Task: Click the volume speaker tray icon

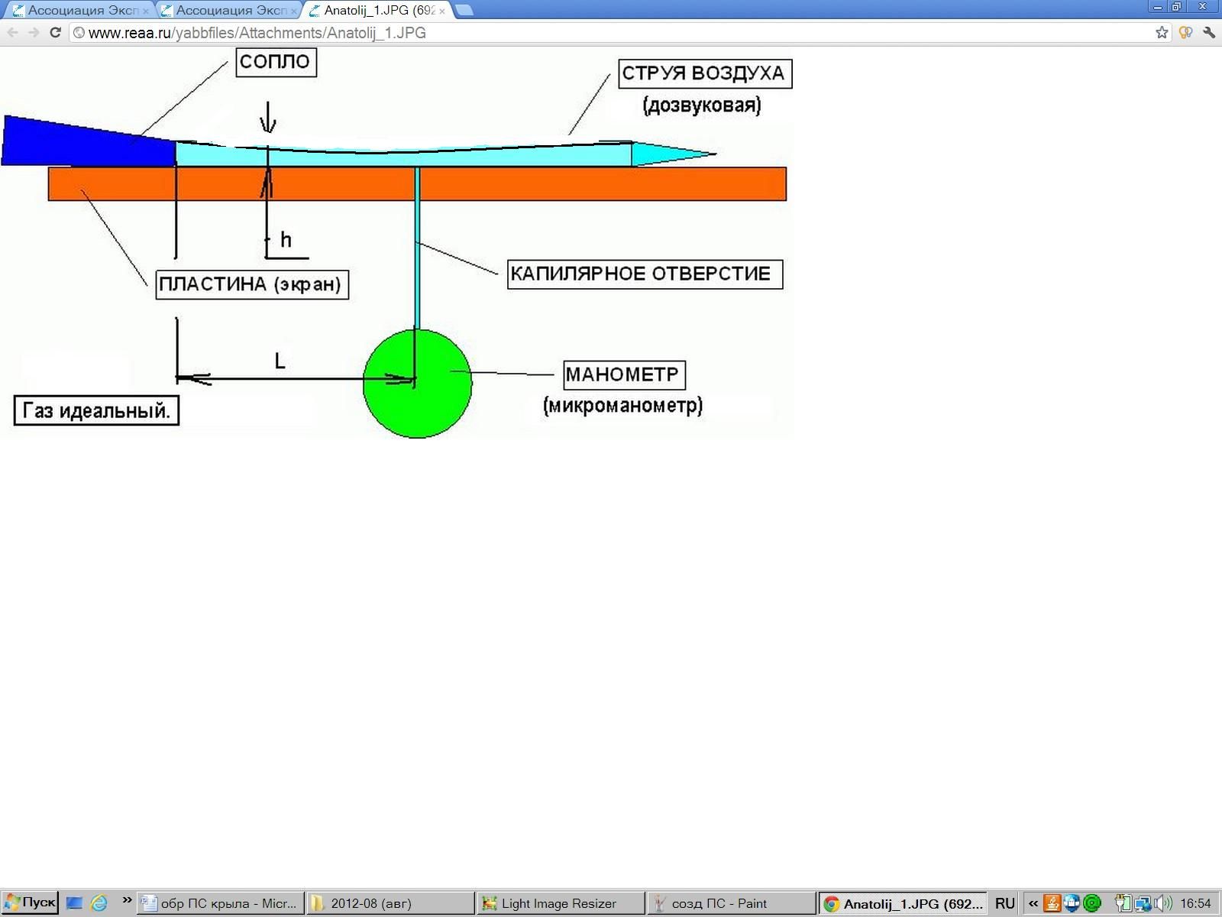Action: (x=1162, y=903)
